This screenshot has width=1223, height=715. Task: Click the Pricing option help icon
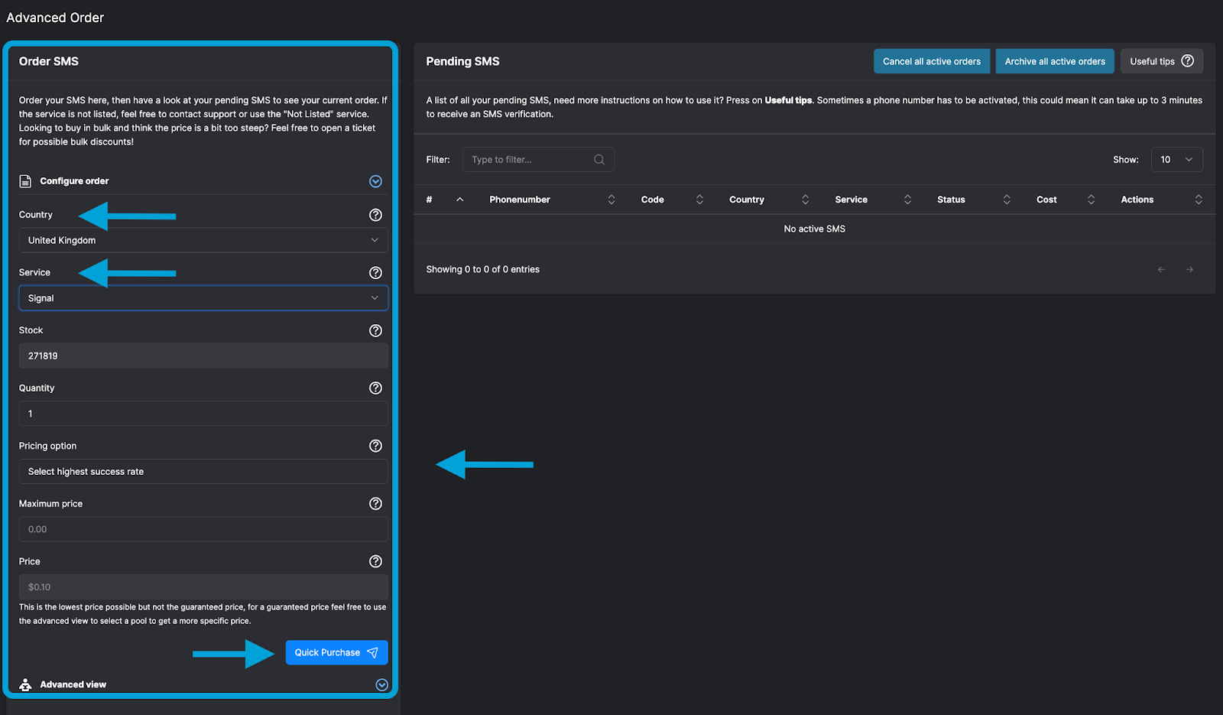(375, 446)
